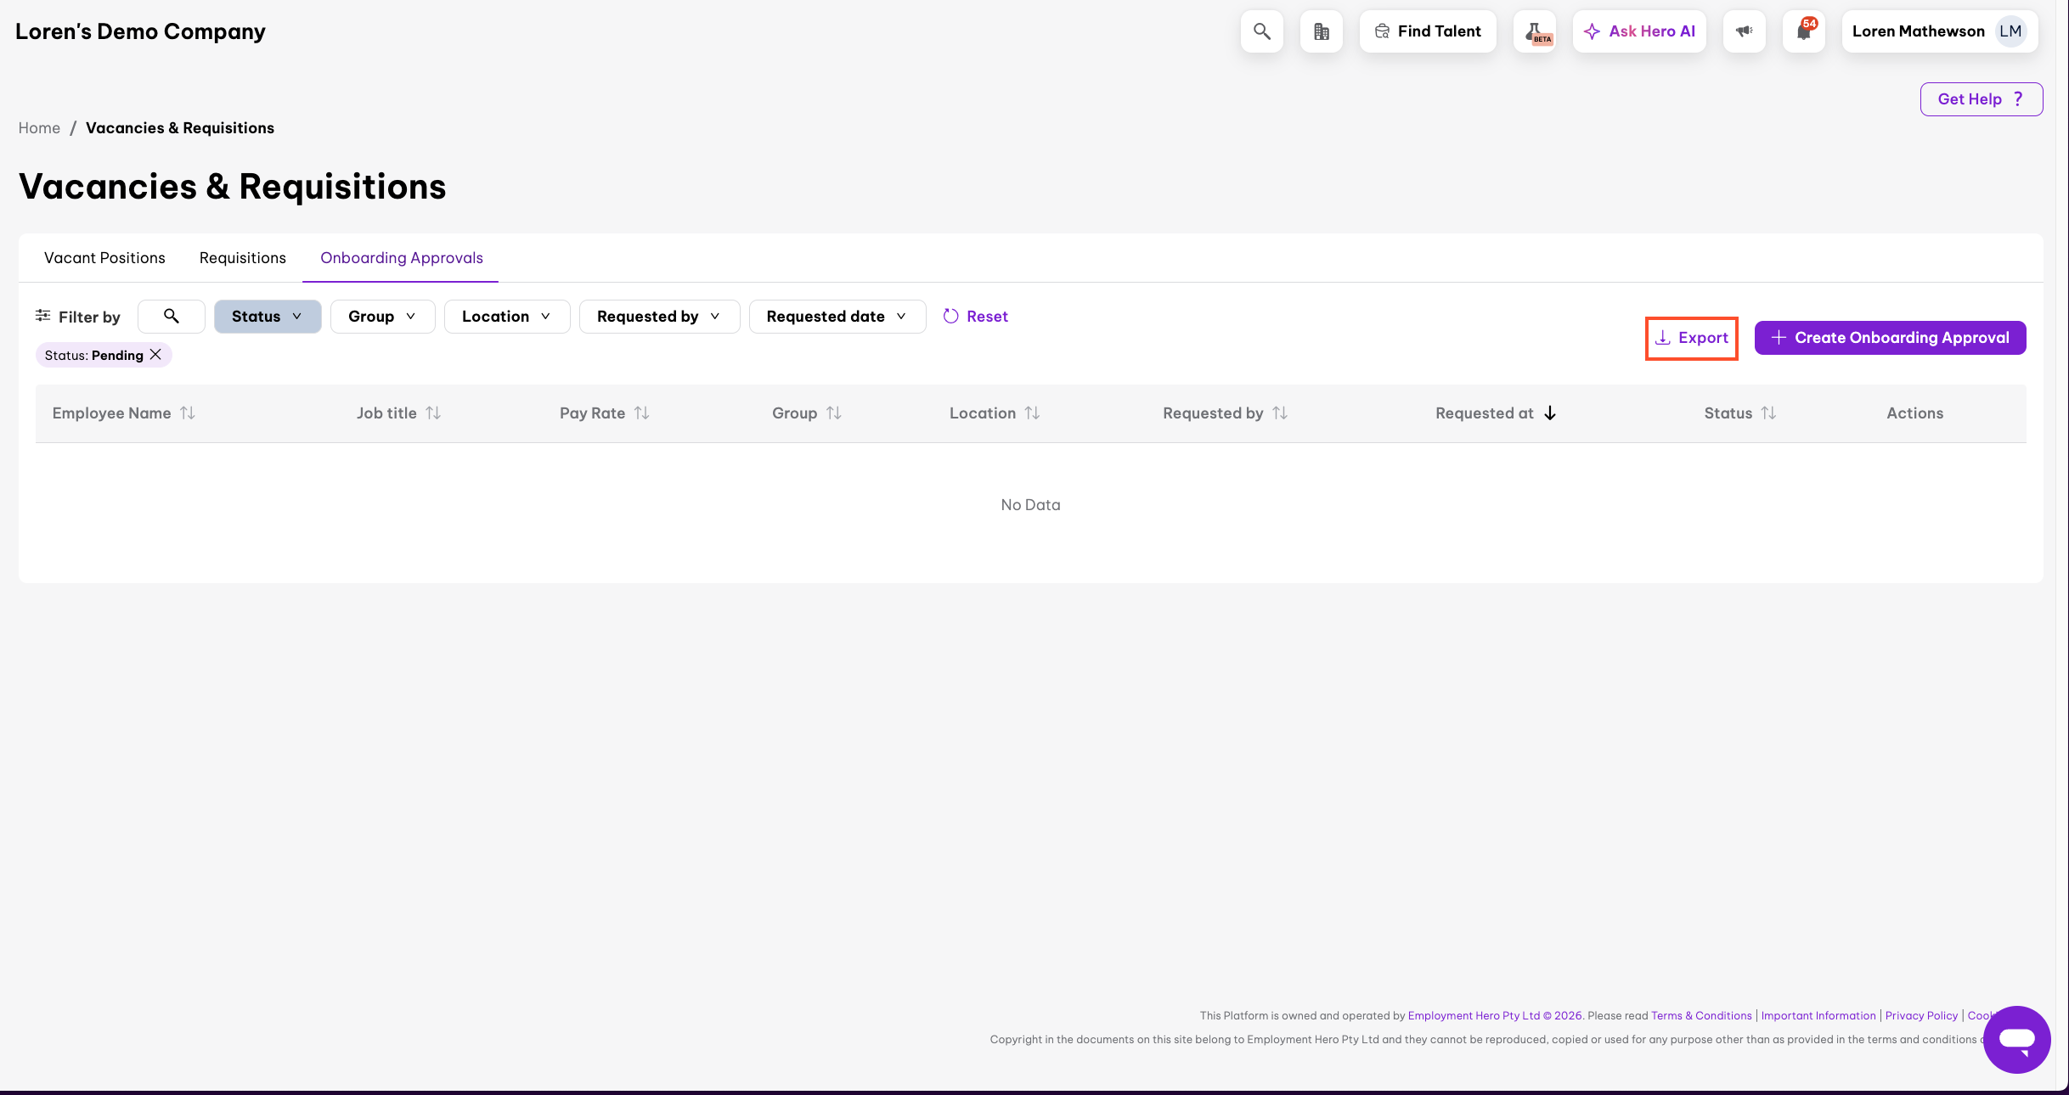Image resolution: width=2069 pixels, height=1095 pixels.
Task: Click the filter search magnifier icon
Action: click(x=171, y=317)
